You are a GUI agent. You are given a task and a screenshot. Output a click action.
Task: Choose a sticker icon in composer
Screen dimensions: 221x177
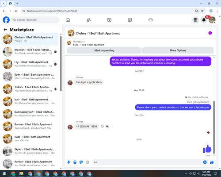[81, 162]
